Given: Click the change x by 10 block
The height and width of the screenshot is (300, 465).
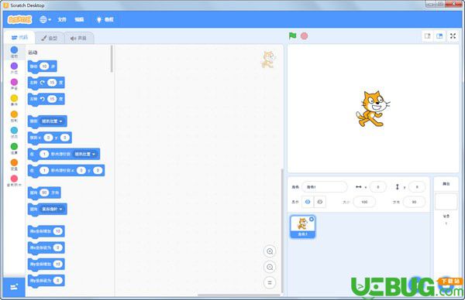Looking at the screenshot, I should [x=46, y=231].
